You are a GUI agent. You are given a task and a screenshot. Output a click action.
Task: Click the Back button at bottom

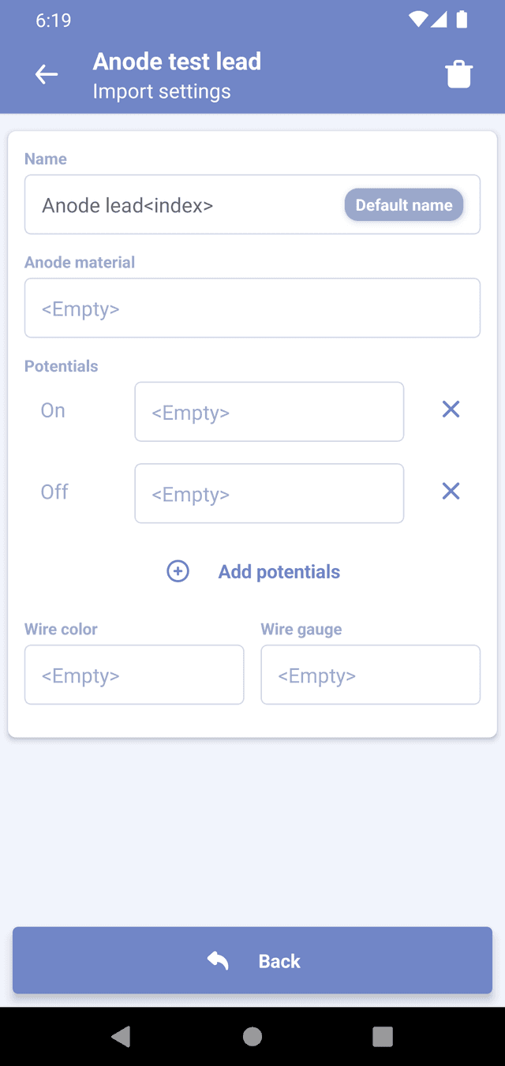(252, 960)
